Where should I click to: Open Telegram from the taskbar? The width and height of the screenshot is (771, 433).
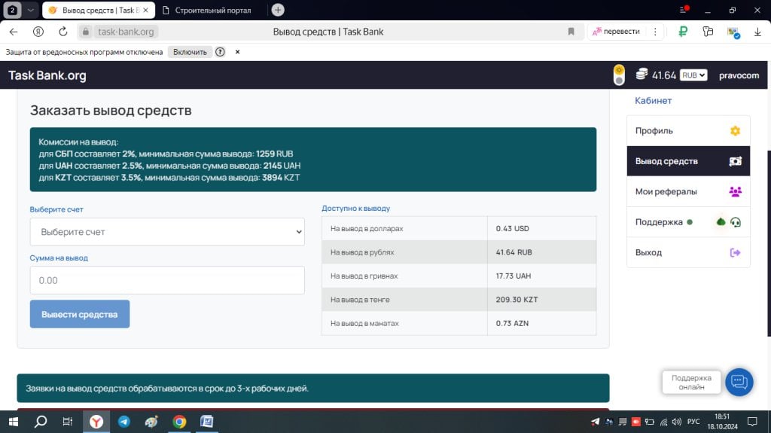[124, 422]
